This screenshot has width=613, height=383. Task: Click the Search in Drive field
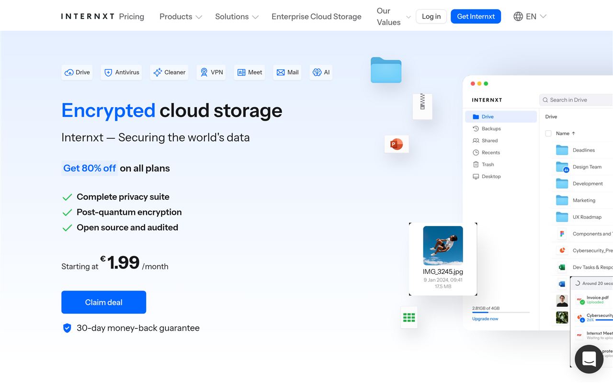[x=576, y=100]
